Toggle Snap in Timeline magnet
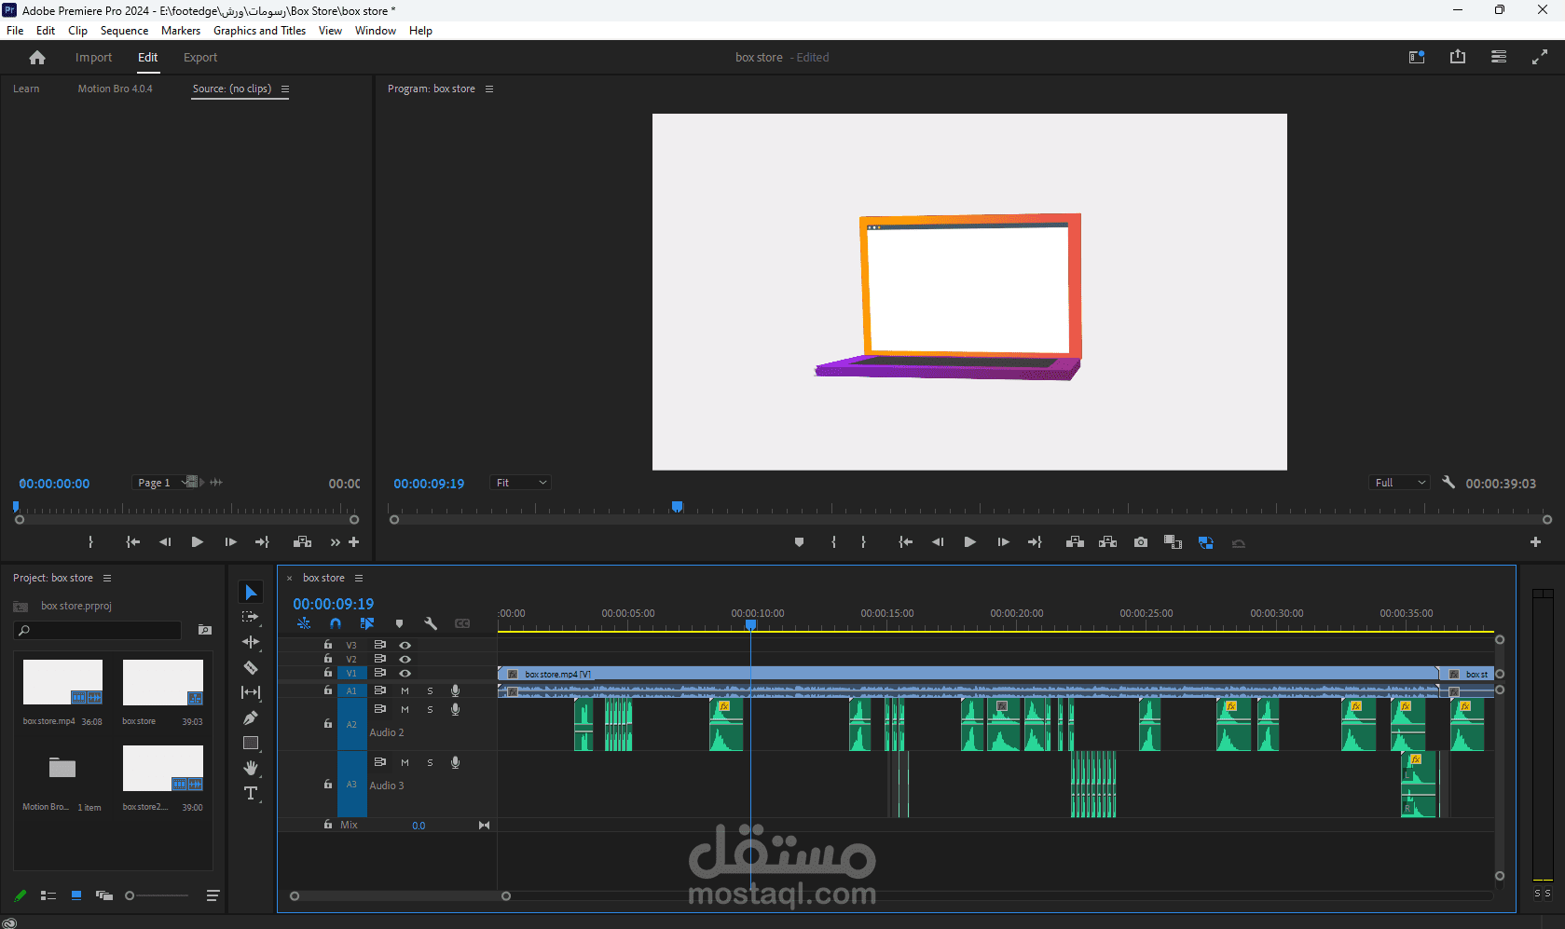This screenshot has width=1565, height=929. (336, 623)
